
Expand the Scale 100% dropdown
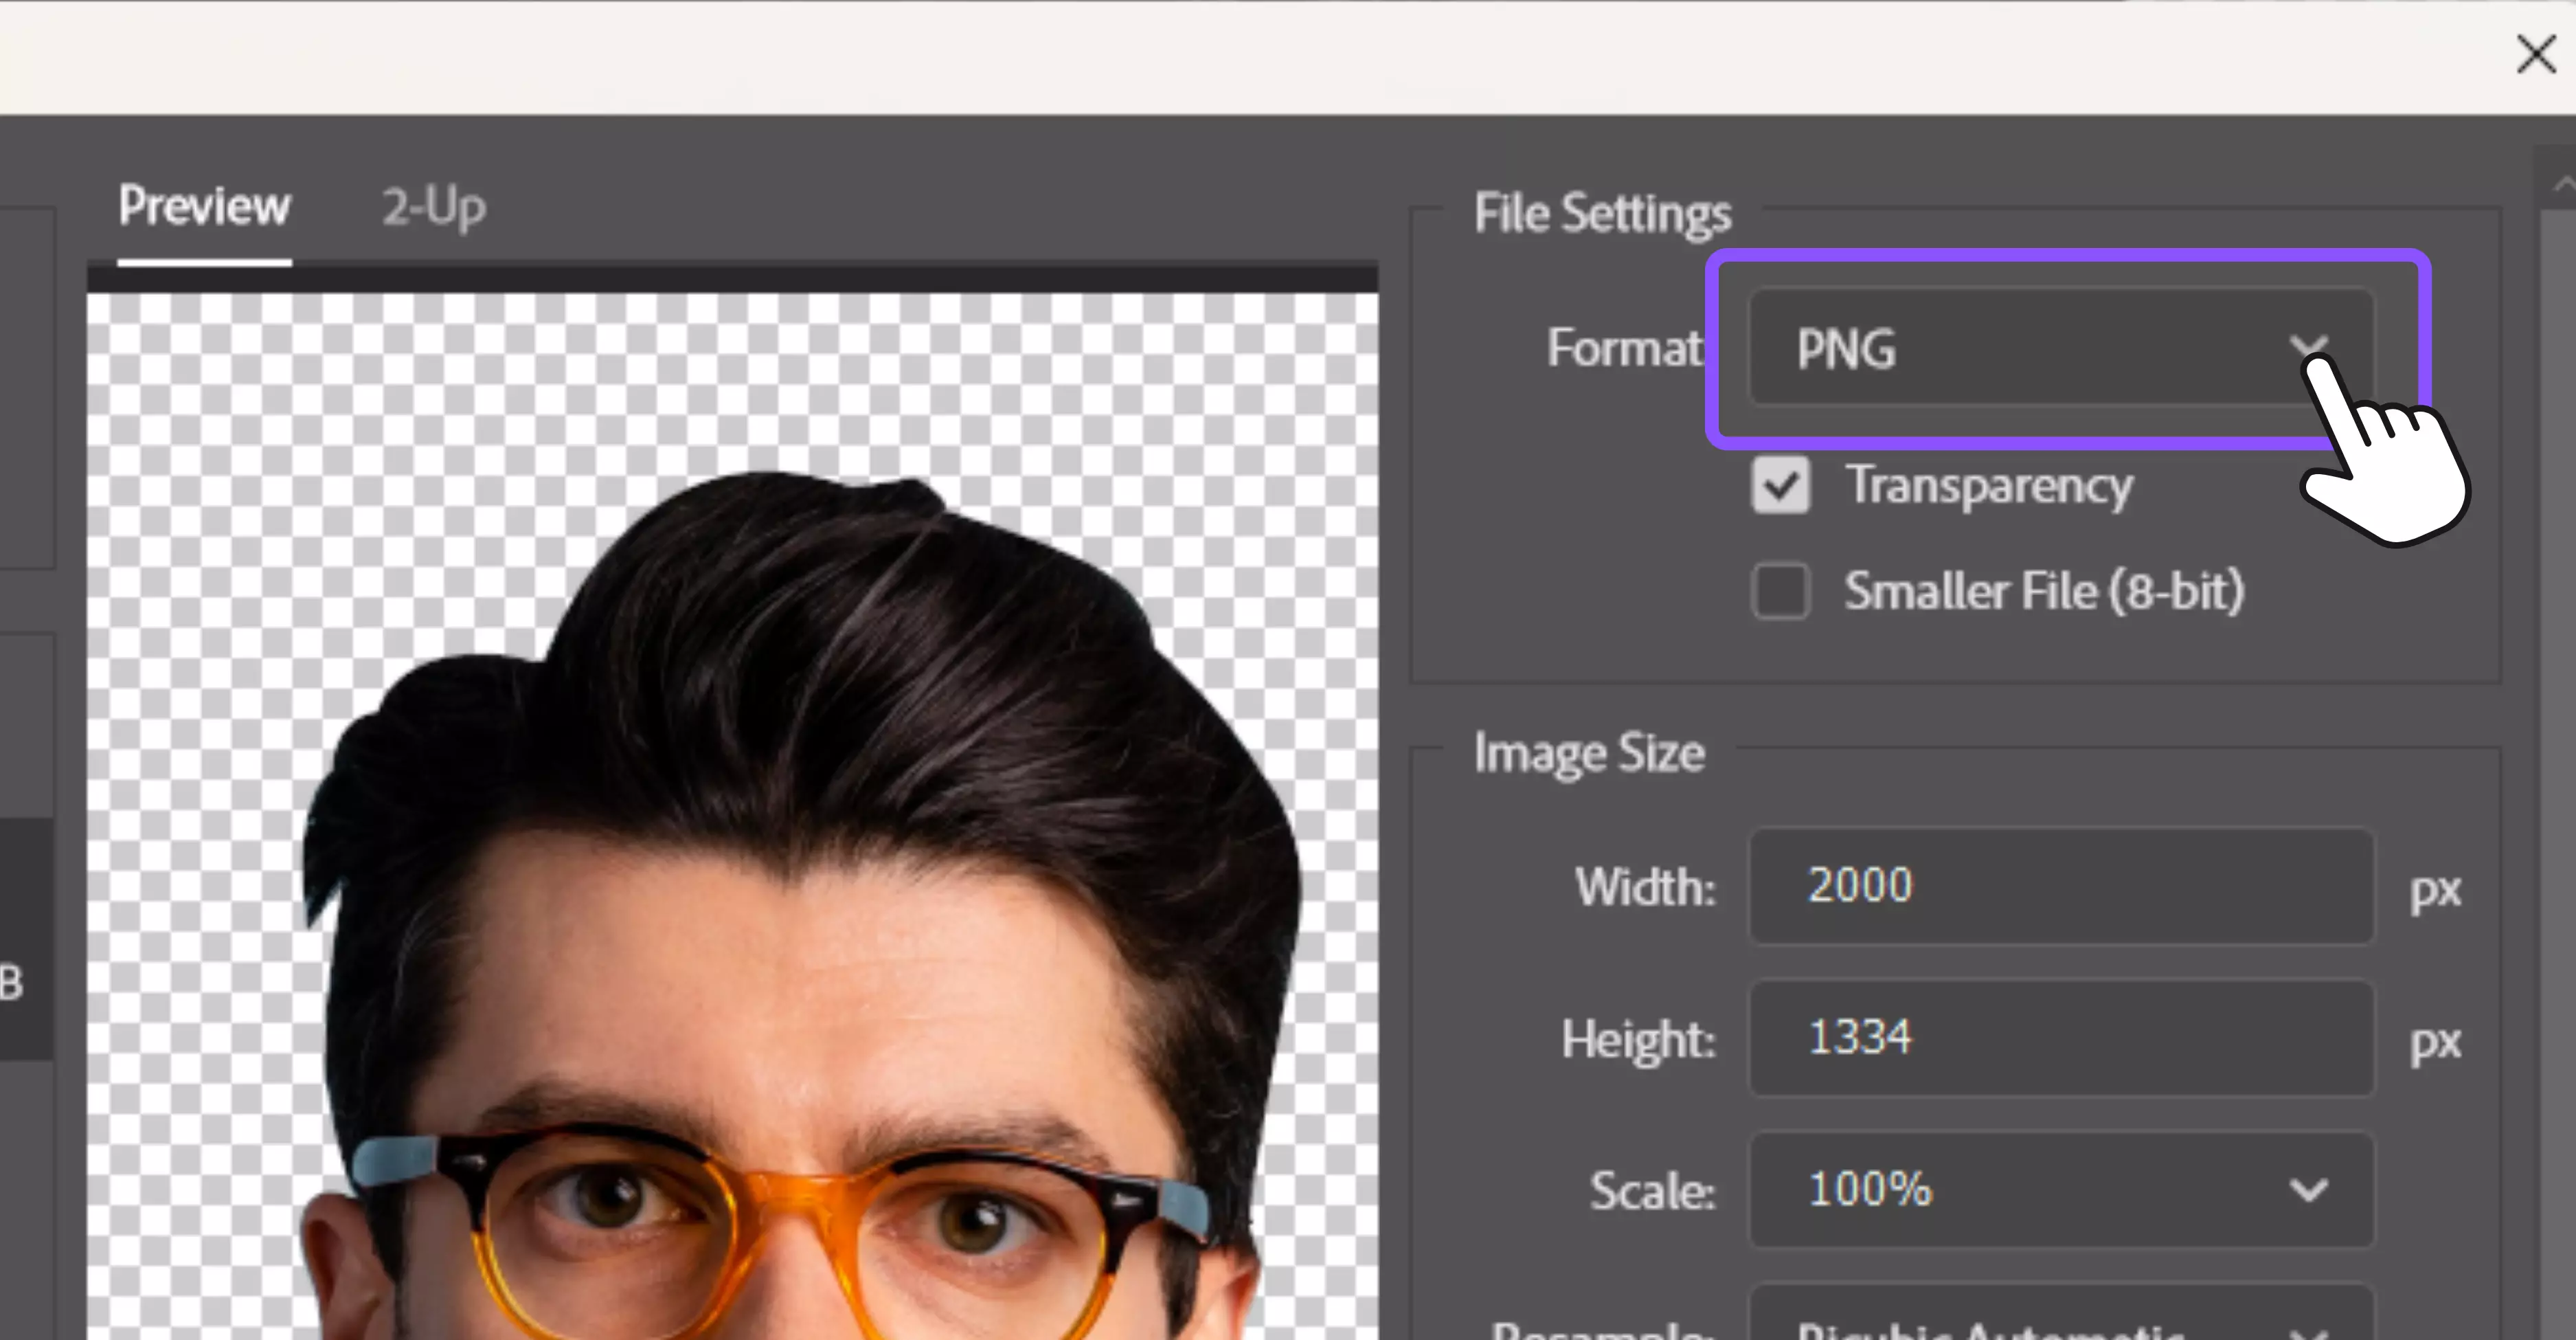tap(2061, 1190)
